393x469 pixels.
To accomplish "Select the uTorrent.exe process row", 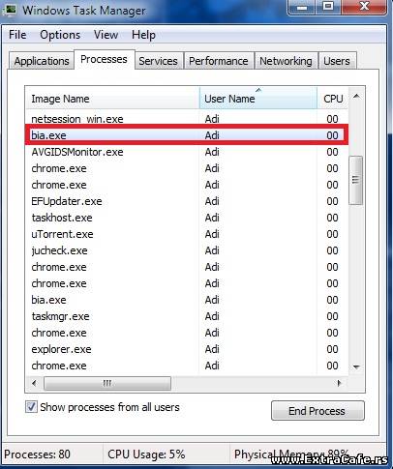I will coord(187,234).
